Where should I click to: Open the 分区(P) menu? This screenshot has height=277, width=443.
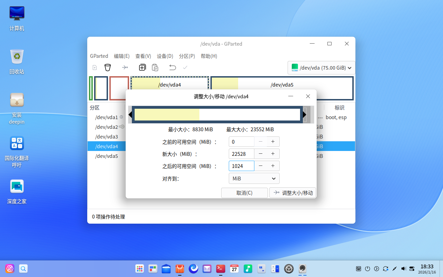(x=187, y=56)
